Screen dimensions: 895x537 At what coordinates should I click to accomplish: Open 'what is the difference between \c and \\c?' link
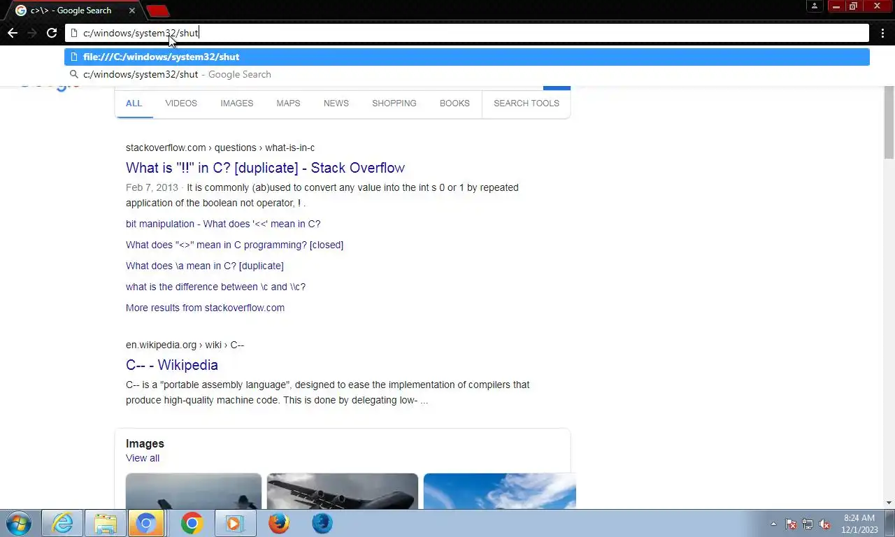[x=215, y=287]
